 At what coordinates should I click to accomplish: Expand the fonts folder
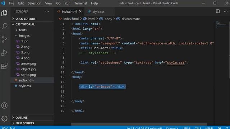(32, 30)
